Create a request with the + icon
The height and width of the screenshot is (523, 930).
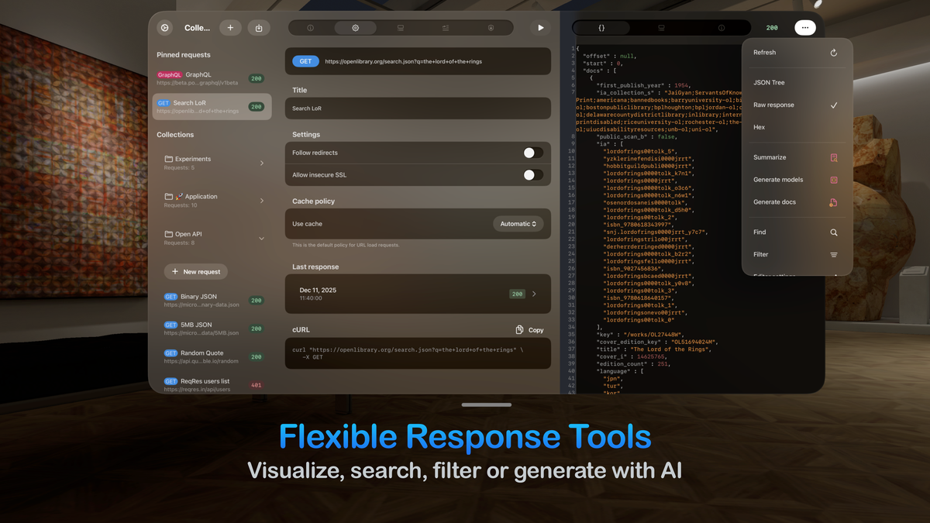click(230, 27)
